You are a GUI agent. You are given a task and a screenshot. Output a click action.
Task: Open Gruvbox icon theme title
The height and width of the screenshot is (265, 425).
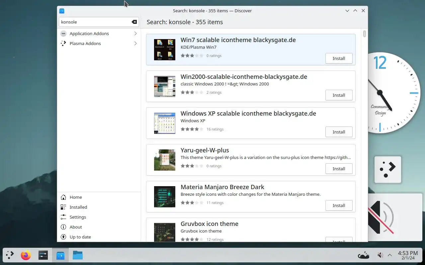(x=210, y=224)
